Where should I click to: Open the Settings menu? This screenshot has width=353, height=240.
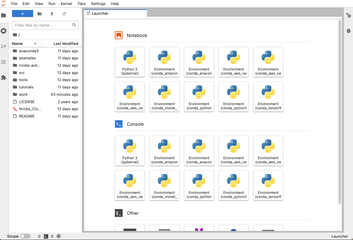point(98,4)
